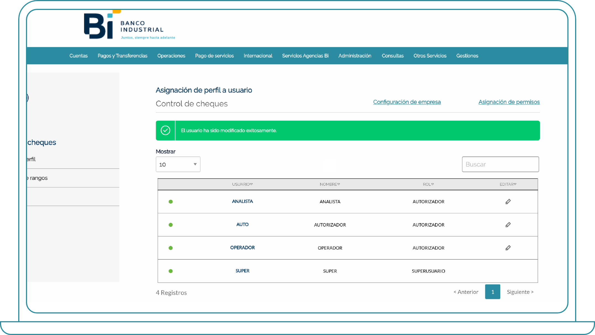Click the 'Control de cheques' subtitle
This screenshot has width=595, height=335.
(x=192, y=104)
